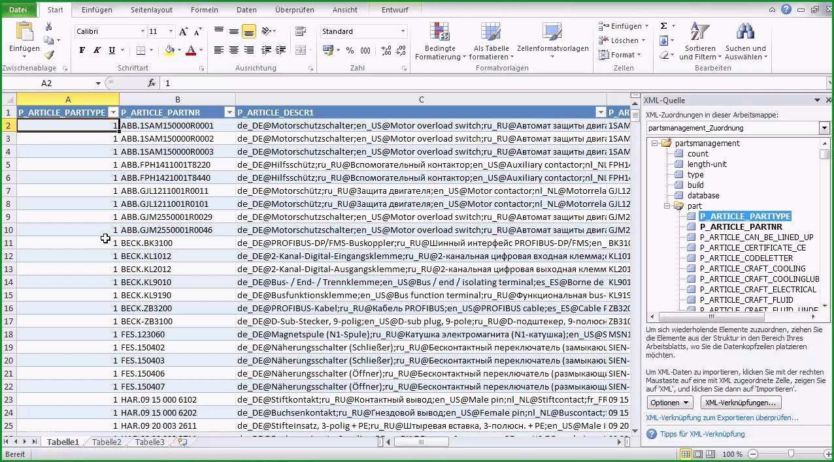The image size is (834, 462).
Task: Select P_ARTICLE_CERTIFICATE_CE in XML tree
Action: point(752,247)
